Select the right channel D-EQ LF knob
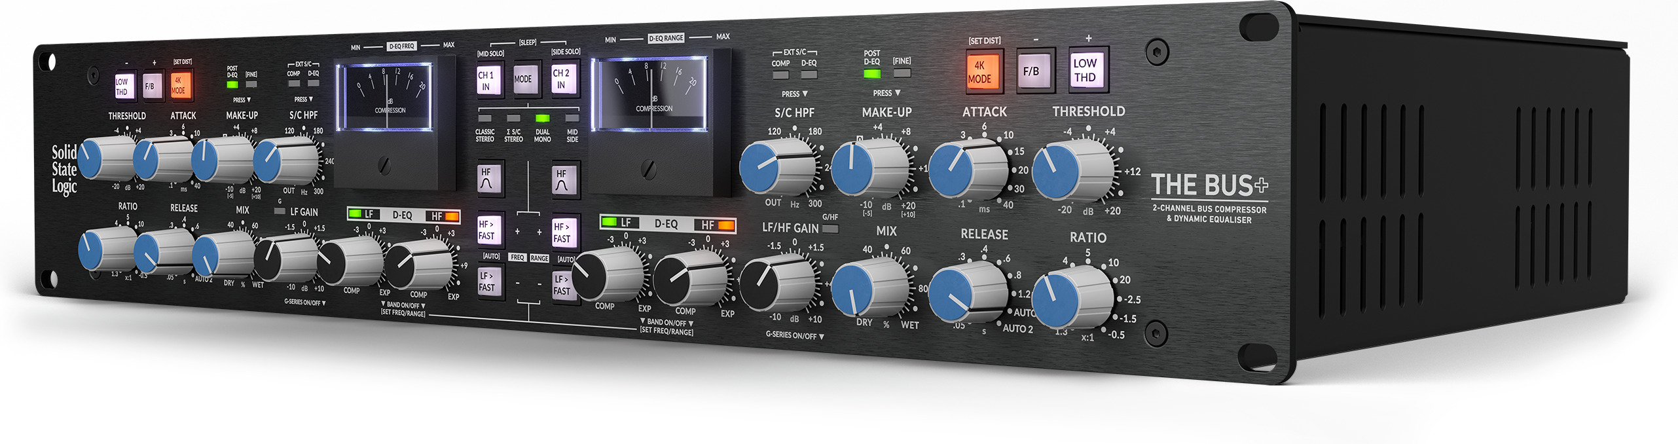 pos(608,274)
